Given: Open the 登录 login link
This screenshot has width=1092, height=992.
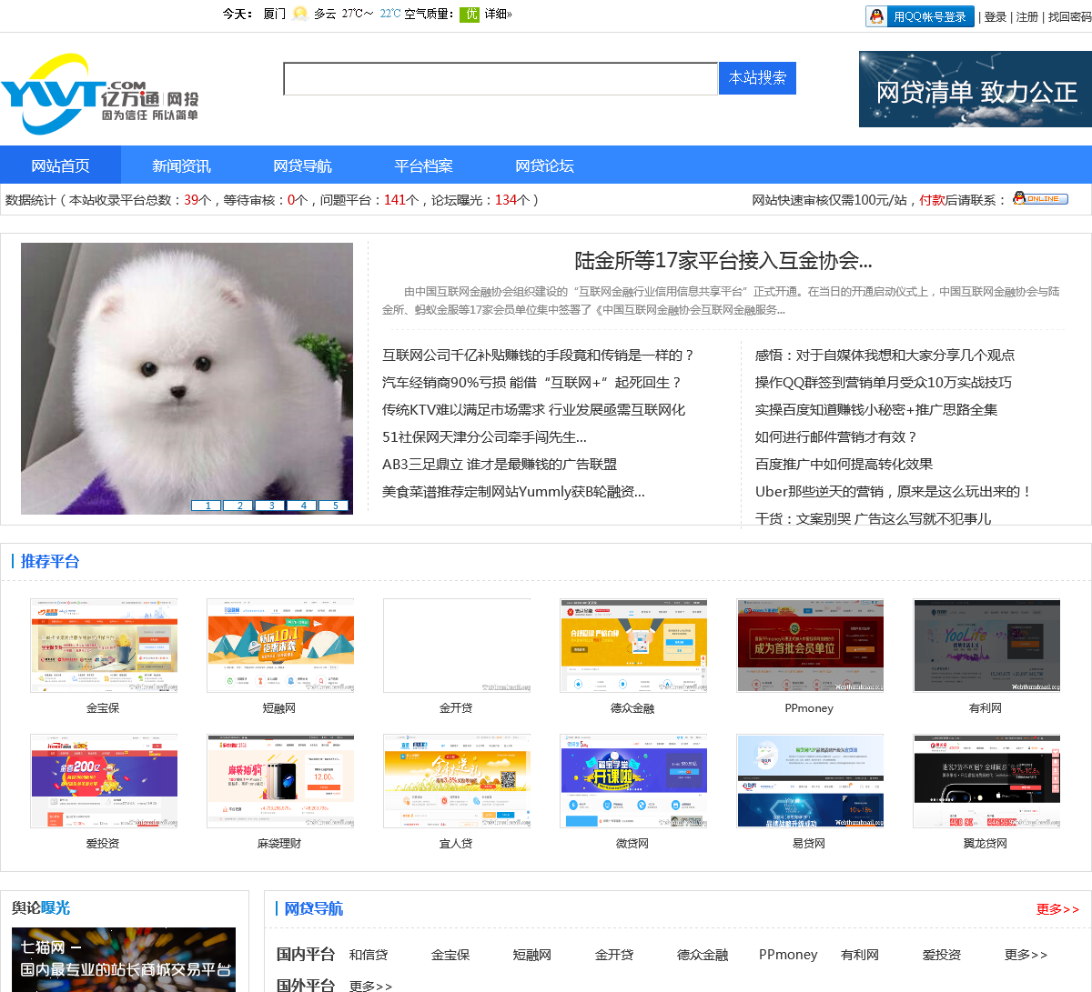Looking at the screenshot, I should pos(996,16).
